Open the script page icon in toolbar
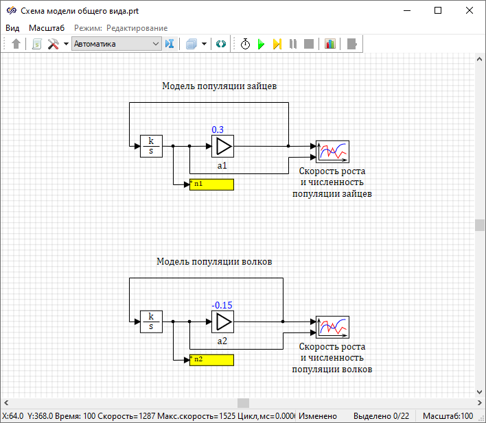 click(x=36, y=44)
